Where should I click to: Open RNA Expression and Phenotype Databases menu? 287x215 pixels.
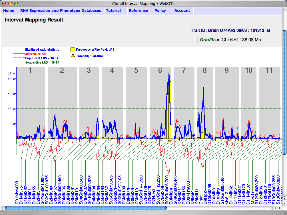pos(61,11)
